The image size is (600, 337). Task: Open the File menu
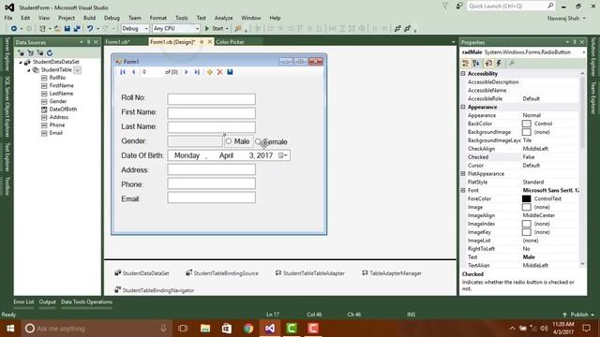point(8,18)
